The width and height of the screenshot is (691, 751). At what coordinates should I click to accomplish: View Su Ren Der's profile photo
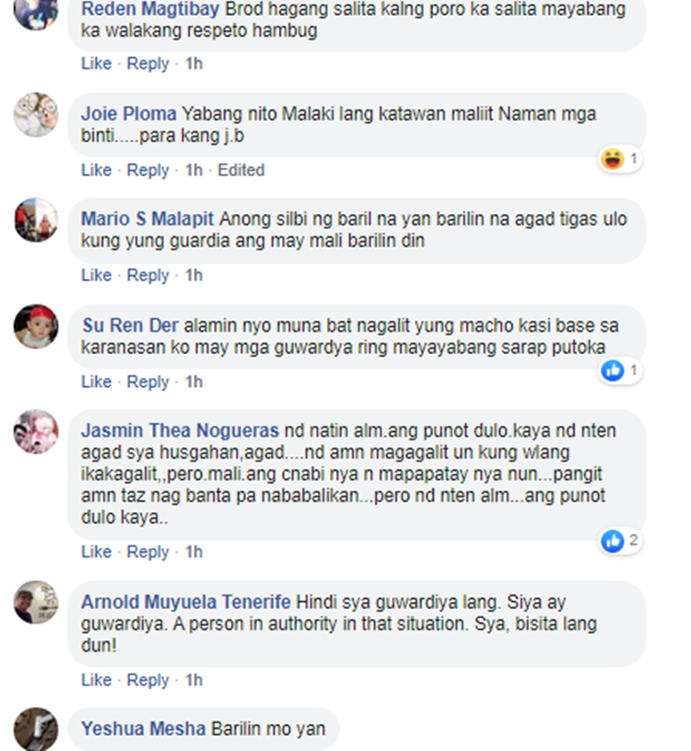(x=36, y=326)
